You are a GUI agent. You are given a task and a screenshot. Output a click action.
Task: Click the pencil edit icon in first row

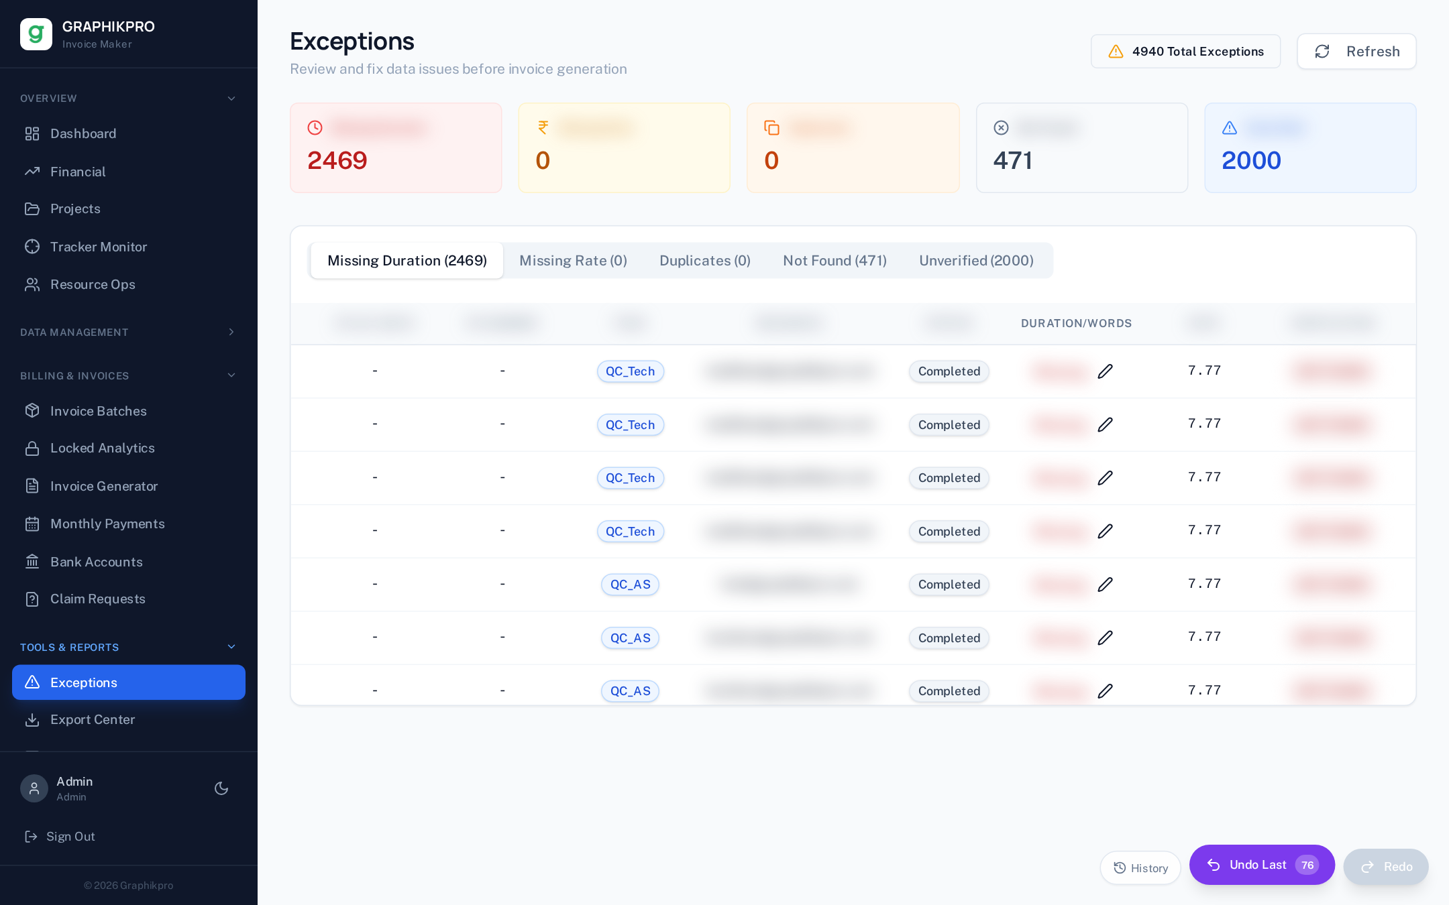point(1105,371)
